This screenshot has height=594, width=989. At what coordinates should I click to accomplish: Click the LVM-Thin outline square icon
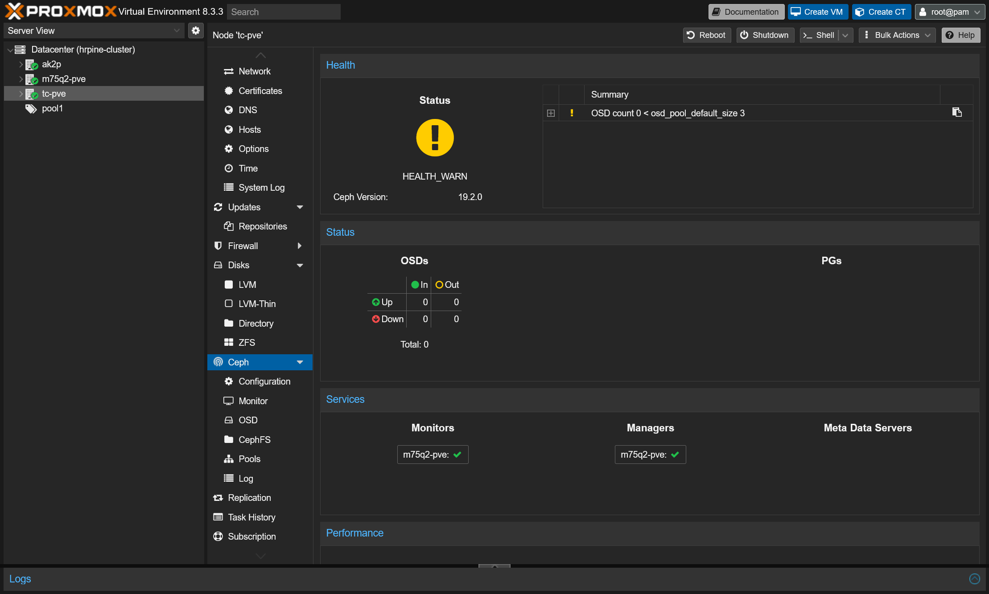[x=229, y=304]
